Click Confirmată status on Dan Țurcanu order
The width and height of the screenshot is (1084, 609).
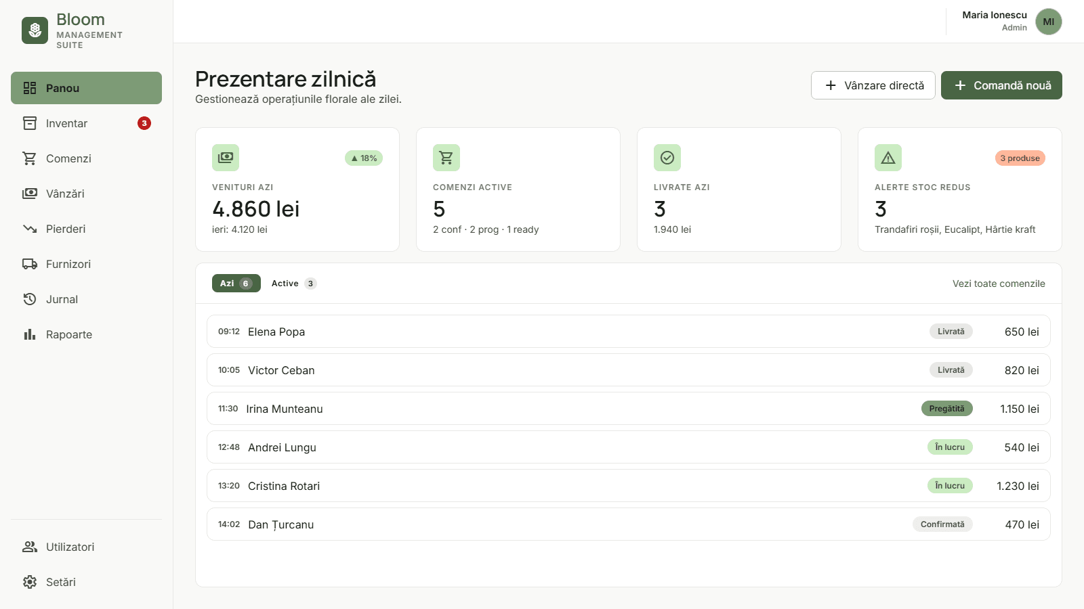[x=942, y=524]
